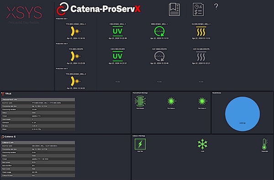Click the blue resolution pie chart
The image size is (274, 180).
242,114
